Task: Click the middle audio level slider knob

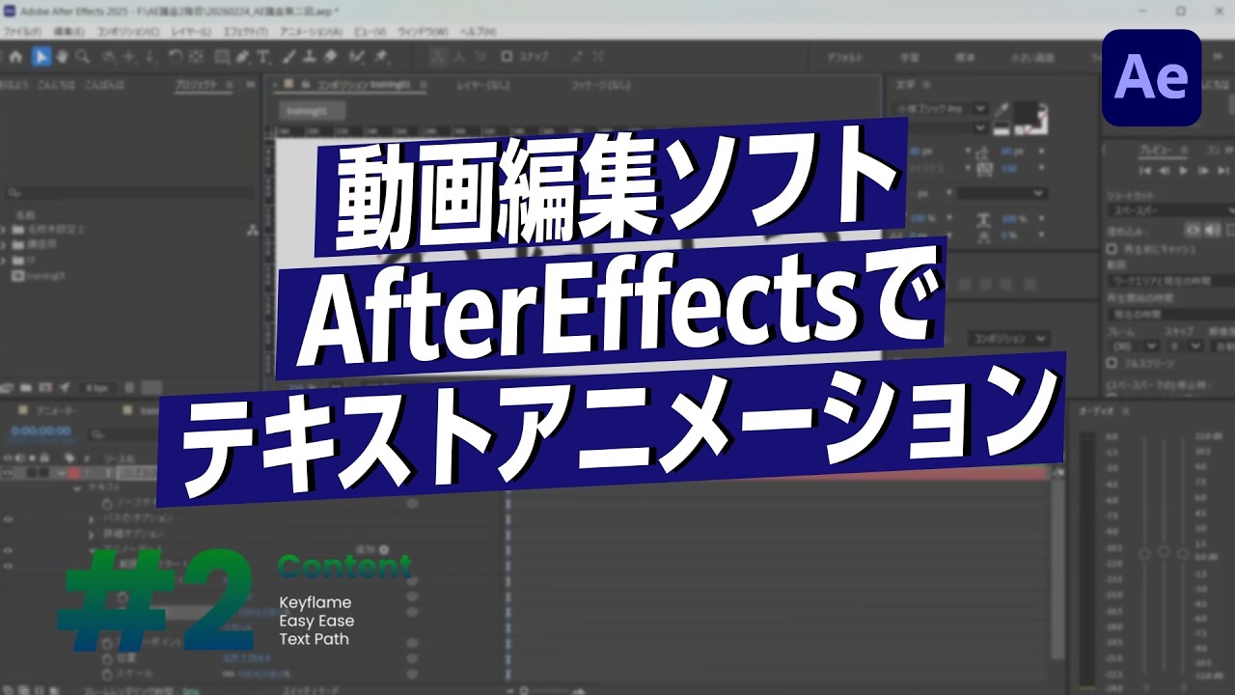Action: pos(1165,552)
